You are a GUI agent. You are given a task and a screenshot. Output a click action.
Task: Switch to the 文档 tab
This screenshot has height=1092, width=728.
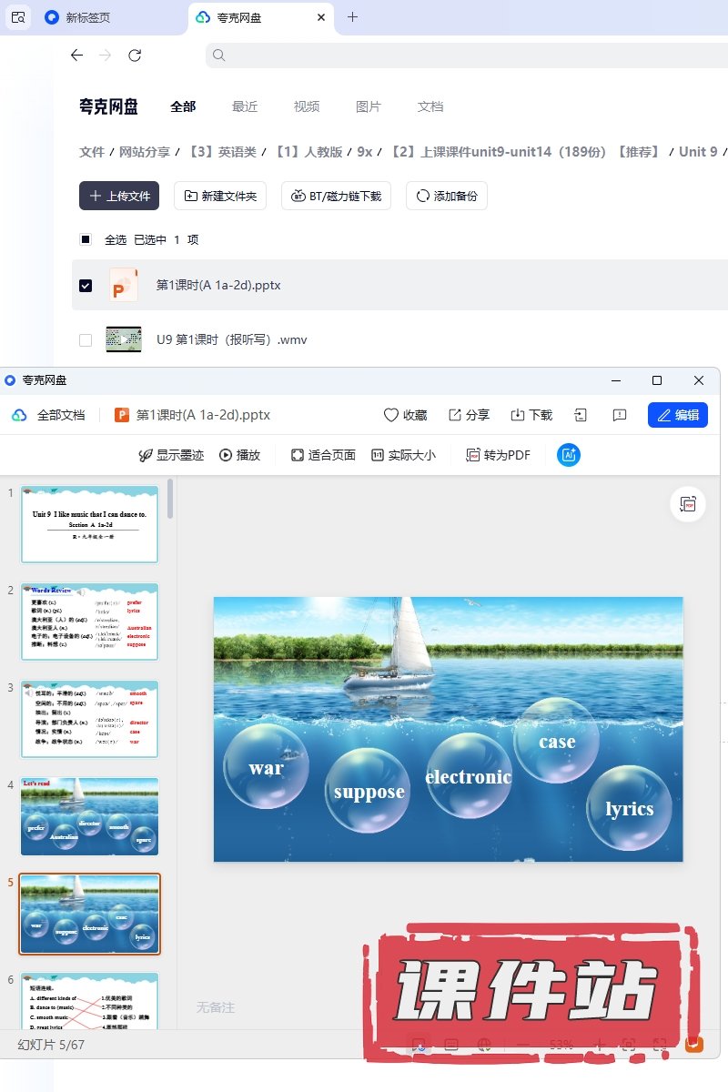point(430,106)
